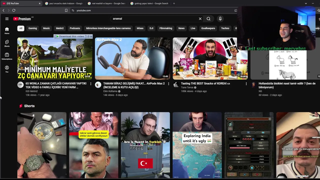The height and width of the screenshot is (180, 320).
Task: Select the Mixes filter chip
Action: pos(140,28)
